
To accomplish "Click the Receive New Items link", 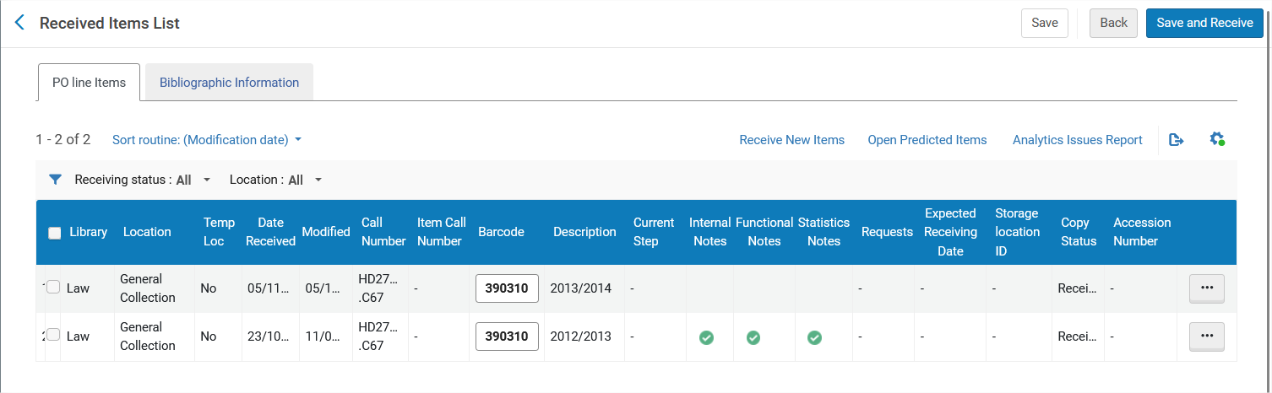I will [x=791, y=140].
